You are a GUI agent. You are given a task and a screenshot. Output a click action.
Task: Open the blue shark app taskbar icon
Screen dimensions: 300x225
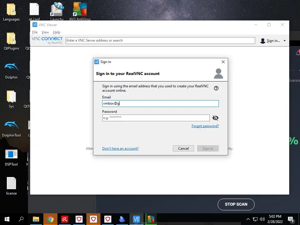click(122, 219)
